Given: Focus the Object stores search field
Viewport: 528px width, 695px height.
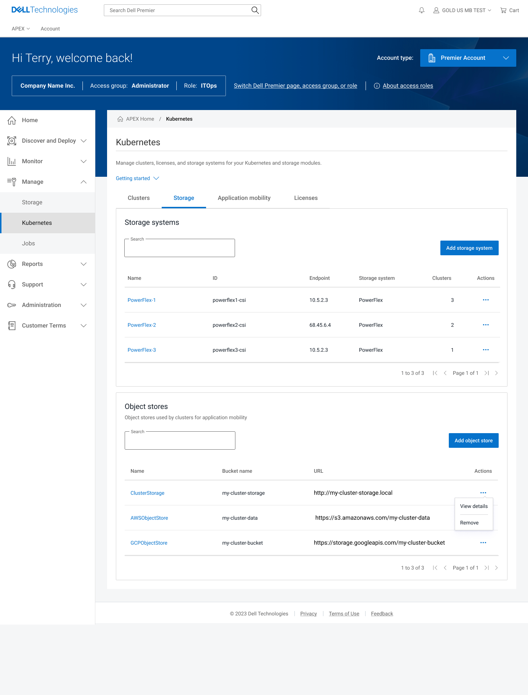Looking at the screenshot, I should tap(180, 440).
